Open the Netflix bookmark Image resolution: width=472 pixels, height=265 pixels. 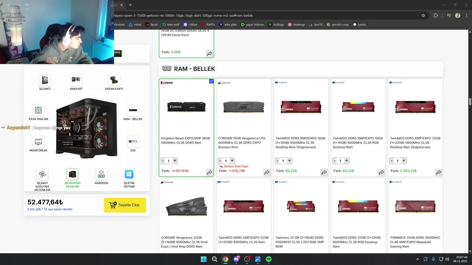click(208, 25)
